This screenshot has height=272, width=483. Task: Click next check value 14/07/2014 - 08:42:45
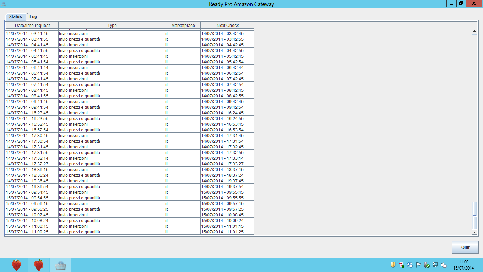[x=227, y=90]
